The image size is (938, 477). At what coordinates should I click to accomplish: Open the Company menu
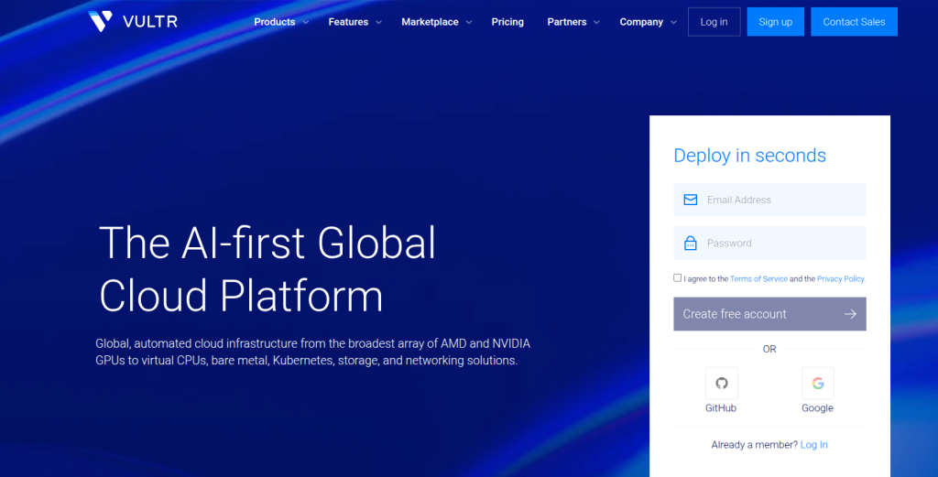(641, 22)
